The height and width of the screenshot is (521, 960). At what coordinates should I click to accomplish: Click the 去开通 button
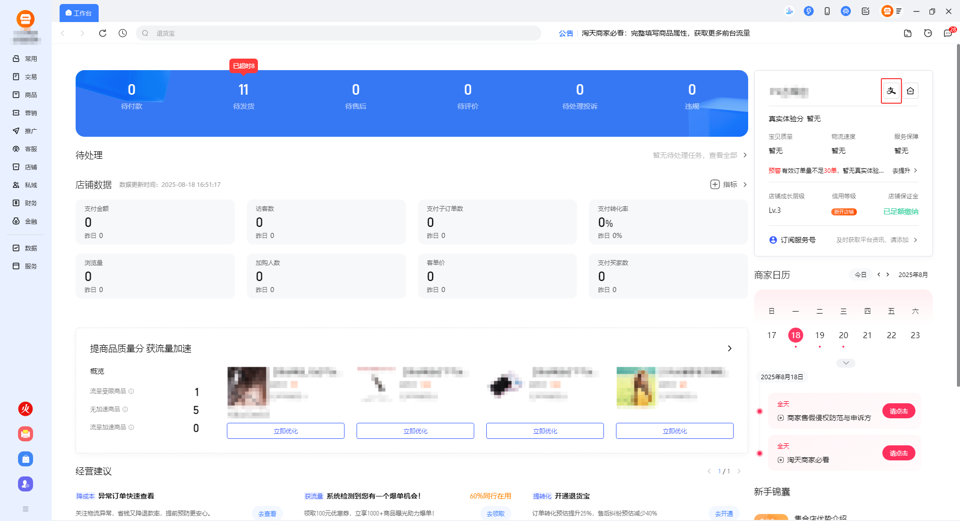[x=724, y=513]
